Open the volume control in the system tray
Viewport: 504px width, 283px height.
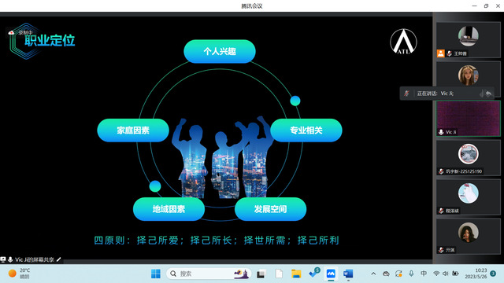(446, 274)
